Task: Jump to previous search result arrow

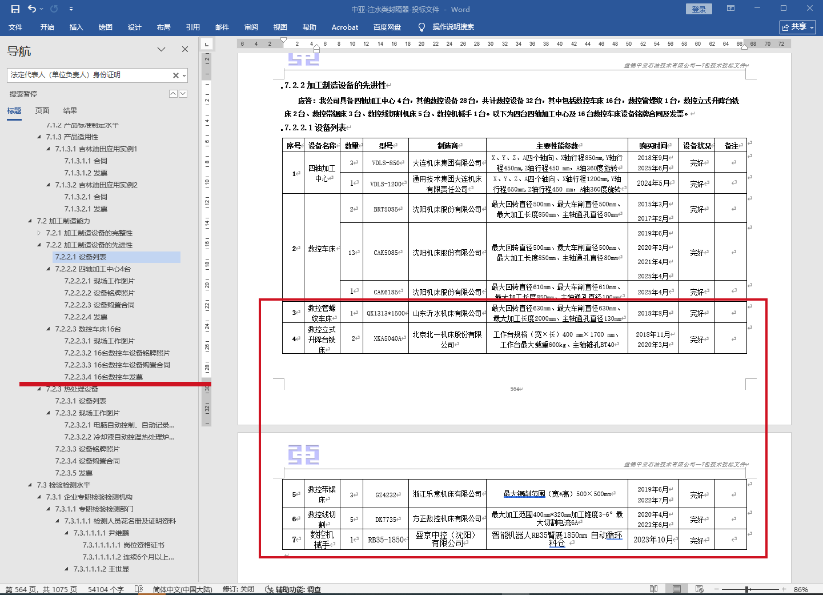Action: (x=173, y=94)
